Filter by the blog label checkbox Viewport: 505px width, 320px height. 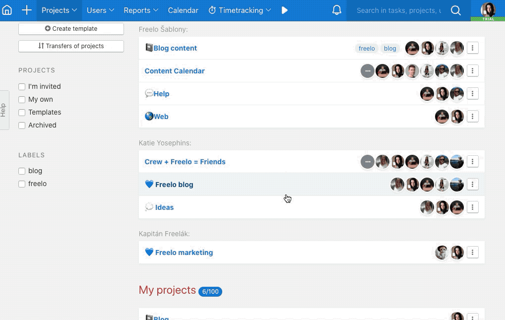[x=22, y=171]
